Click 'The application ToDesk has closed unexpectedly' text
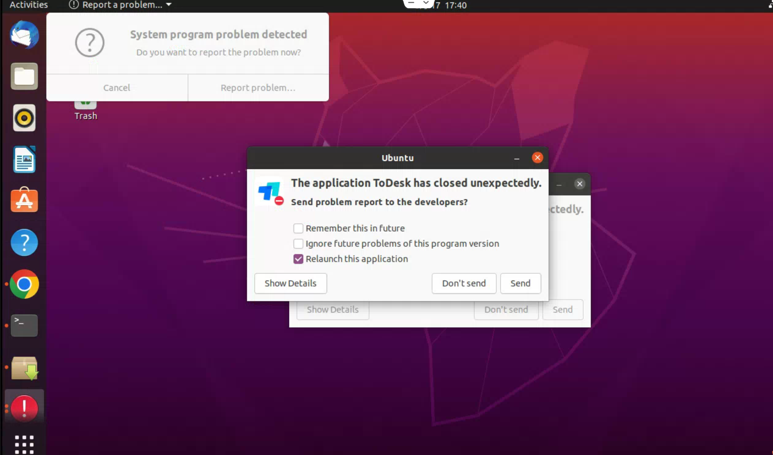The height and width of the screenshot is (455, 773). point(416,183)
